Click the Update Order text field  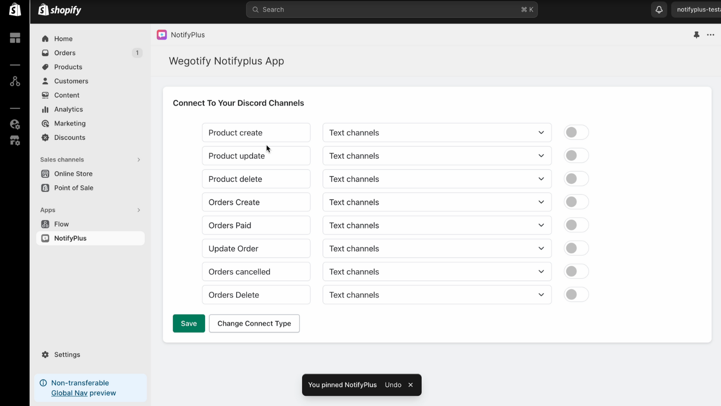click(256, 249)
